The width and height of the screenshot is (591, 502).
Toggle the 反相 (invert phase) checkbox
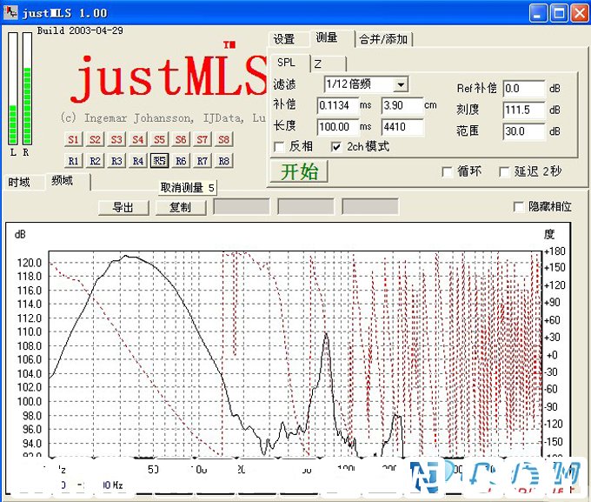tap(279, 147)
